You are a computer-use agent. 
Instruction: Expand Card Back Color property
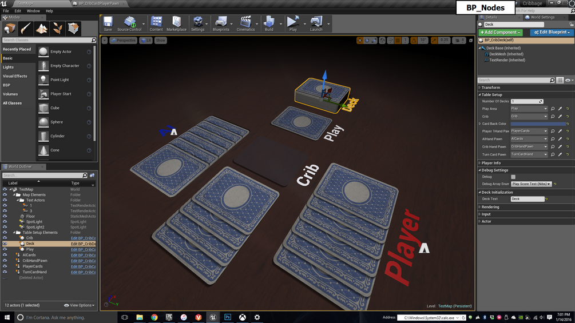(479, 124)
